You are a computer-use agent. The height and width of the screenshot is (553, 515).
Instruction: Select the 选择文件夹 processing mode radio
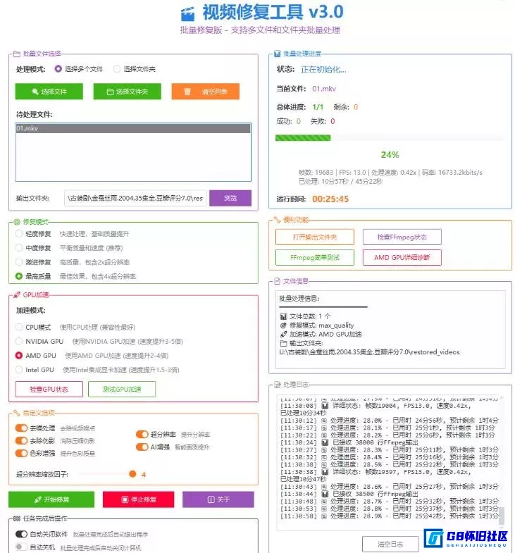pyautogui.click(x=117, y=69)
